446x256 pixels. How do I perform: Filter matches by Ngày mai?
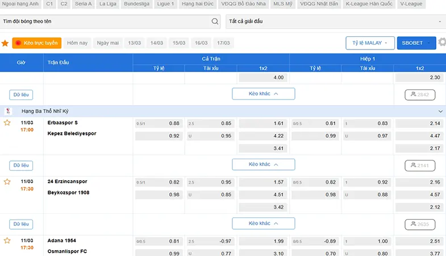[108, 43]
